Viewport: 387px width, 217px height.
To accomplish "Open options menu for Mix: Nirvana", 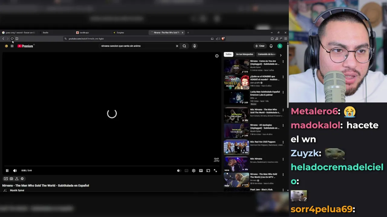I will (x=283, y=159).
